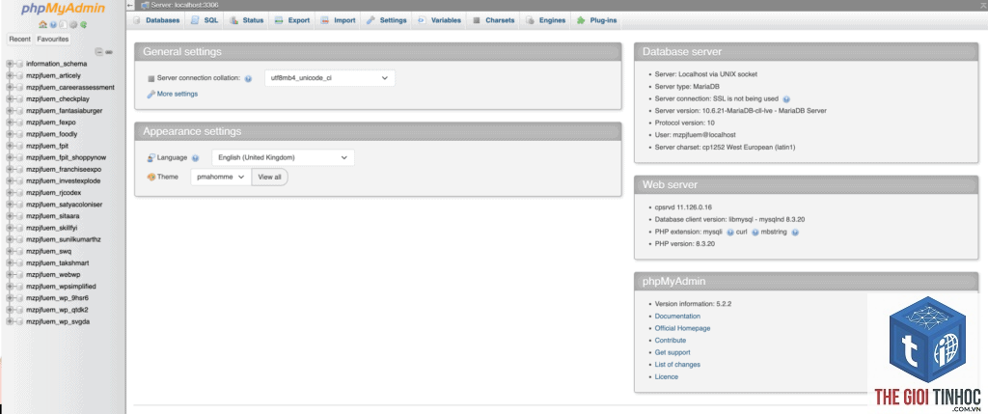The height and width of the screenshot is (414, 988).
Task: Select the mzpjfuem_sunilkumarthz database
Action: click(x=64, y=239)
